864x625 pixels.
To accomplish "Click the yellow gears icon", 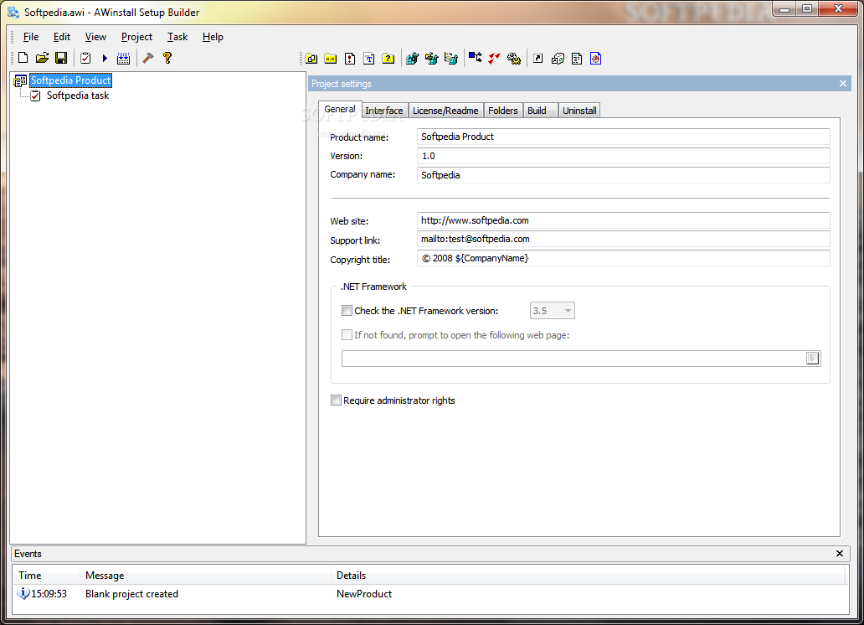I will [x=514, y=59].
